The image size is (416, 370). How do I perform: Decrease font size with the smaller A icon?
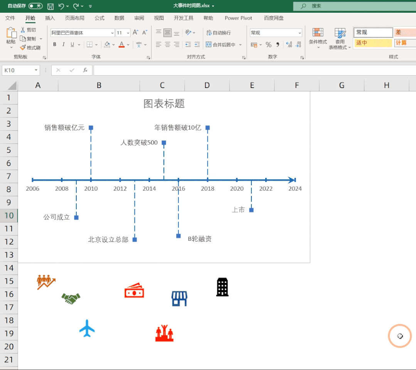click(145, 32)
